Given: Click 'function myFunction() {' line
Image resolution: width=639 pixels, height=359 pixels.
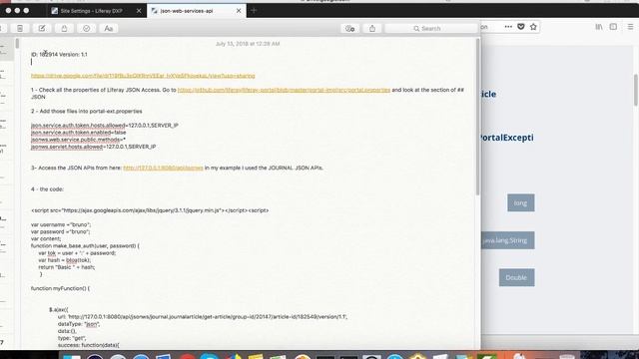Looking at the screenshot, I should click(60, 288).
